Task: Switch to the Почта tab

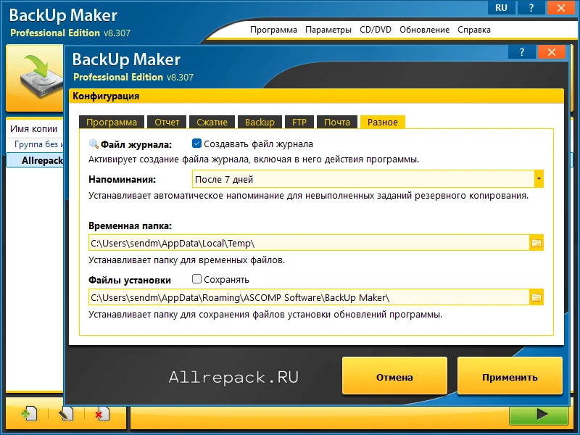Action: [337, 122]
